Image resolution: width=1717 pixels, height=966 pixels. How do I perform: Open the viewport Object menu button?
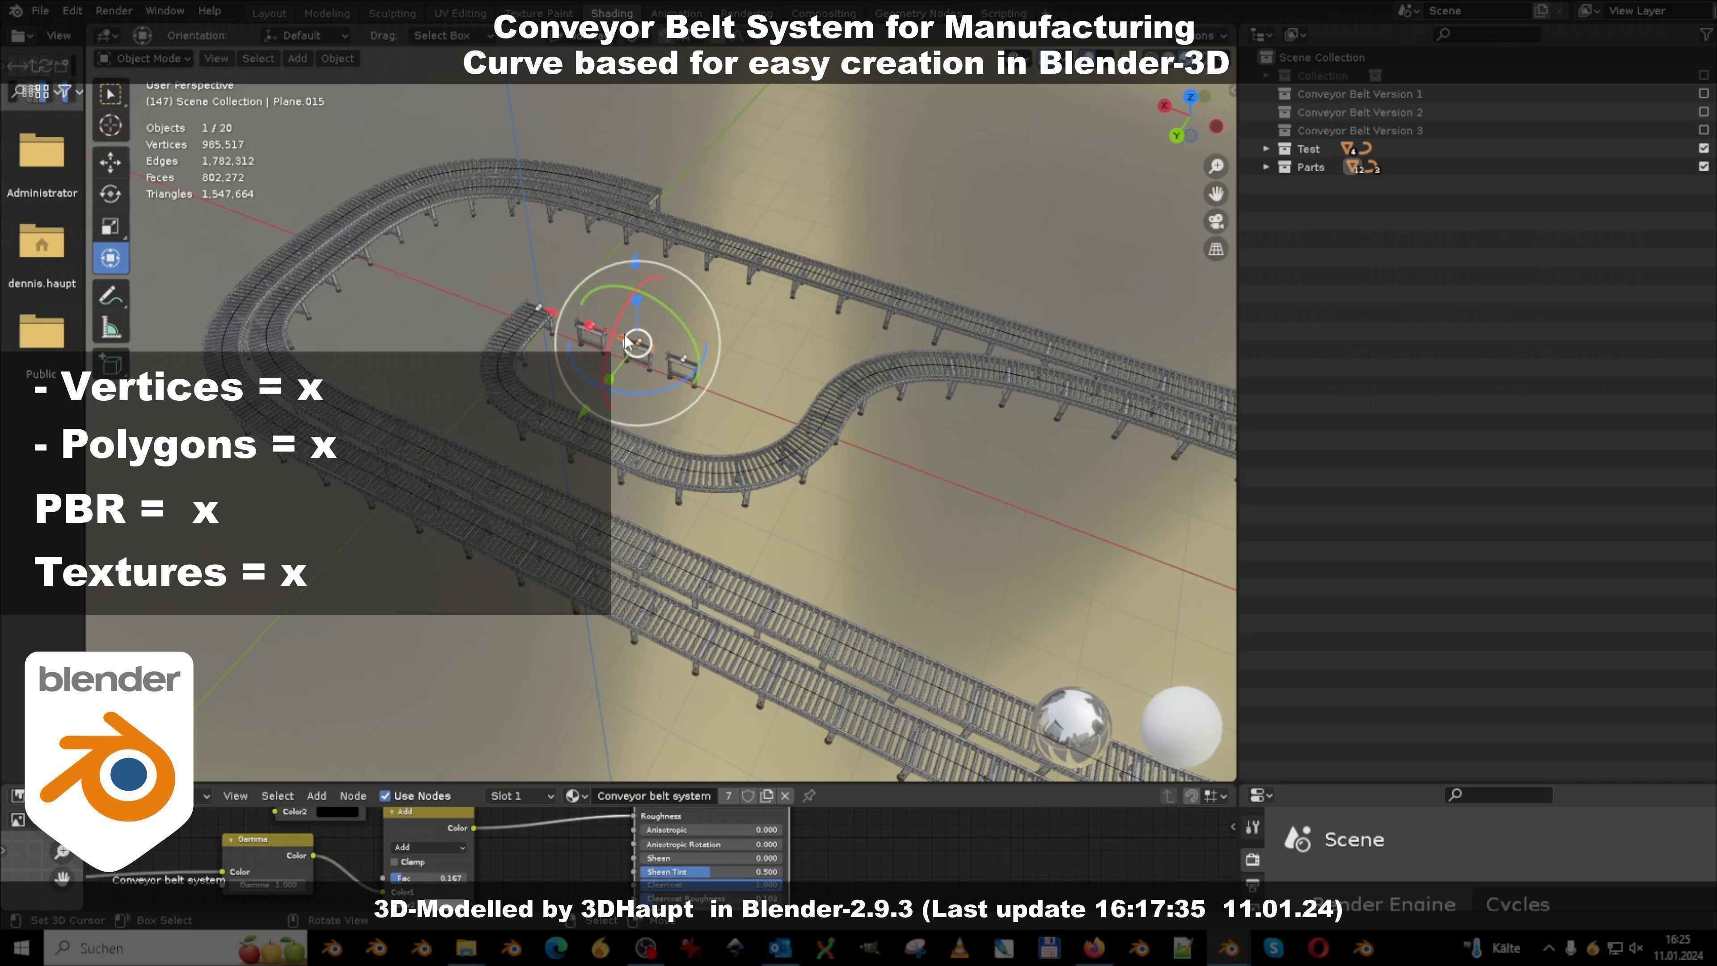pyautogui.click(x=337, y=58)
